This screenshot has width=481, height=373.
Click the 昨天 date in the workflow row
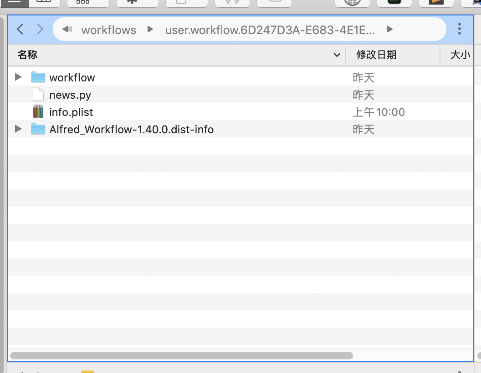(363, 77)
